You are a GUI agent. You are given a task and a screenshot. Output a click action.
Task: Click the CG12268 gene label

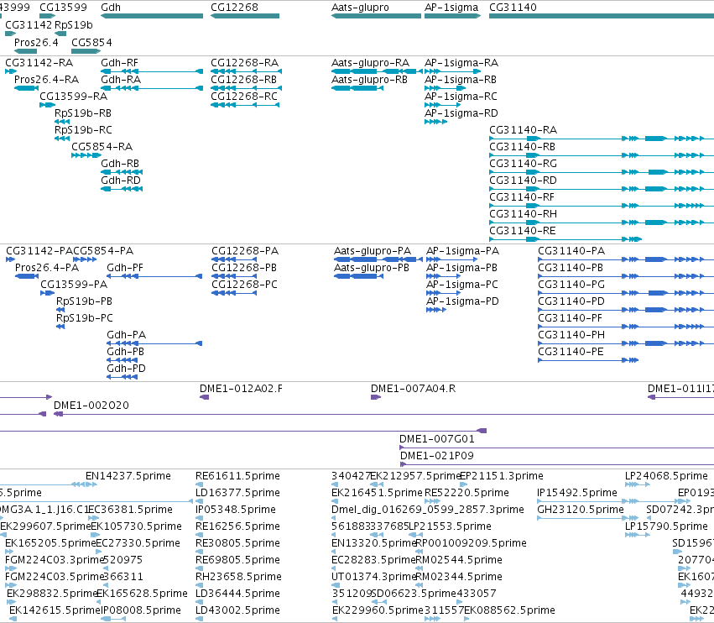(234, 8)
